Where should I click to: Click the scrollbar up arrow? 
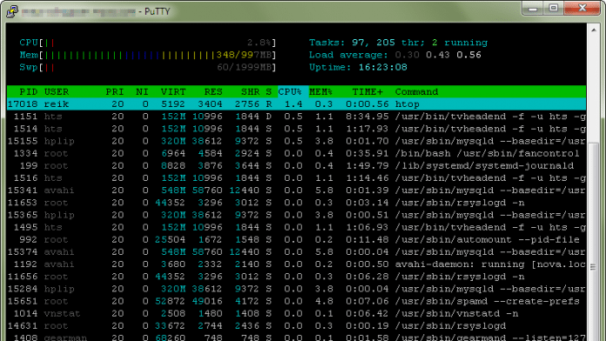pos(593,30)
